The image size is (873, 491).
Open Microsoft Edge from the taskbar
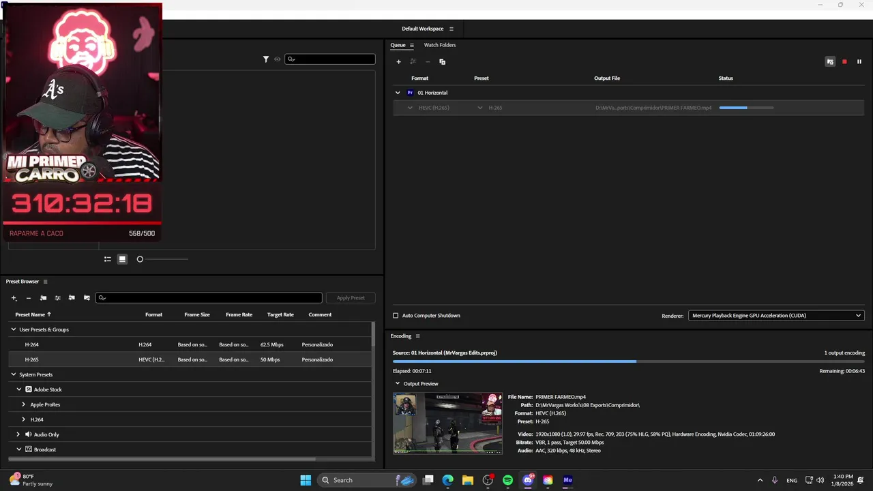point(447,480)
